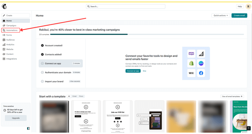Click the Create sidebar button

[x=16, y=15]
